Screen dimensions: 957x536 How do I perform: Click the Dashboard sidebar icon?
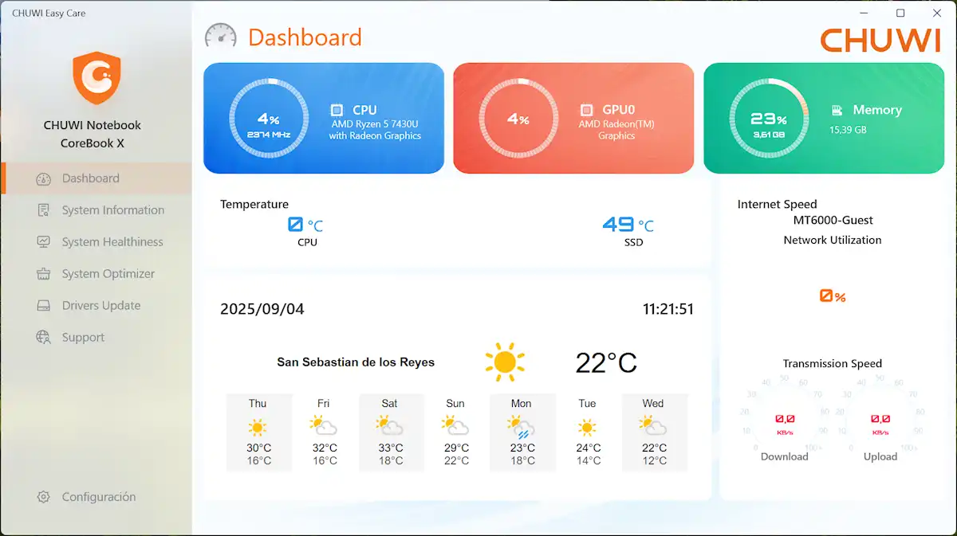coord(44,179)
